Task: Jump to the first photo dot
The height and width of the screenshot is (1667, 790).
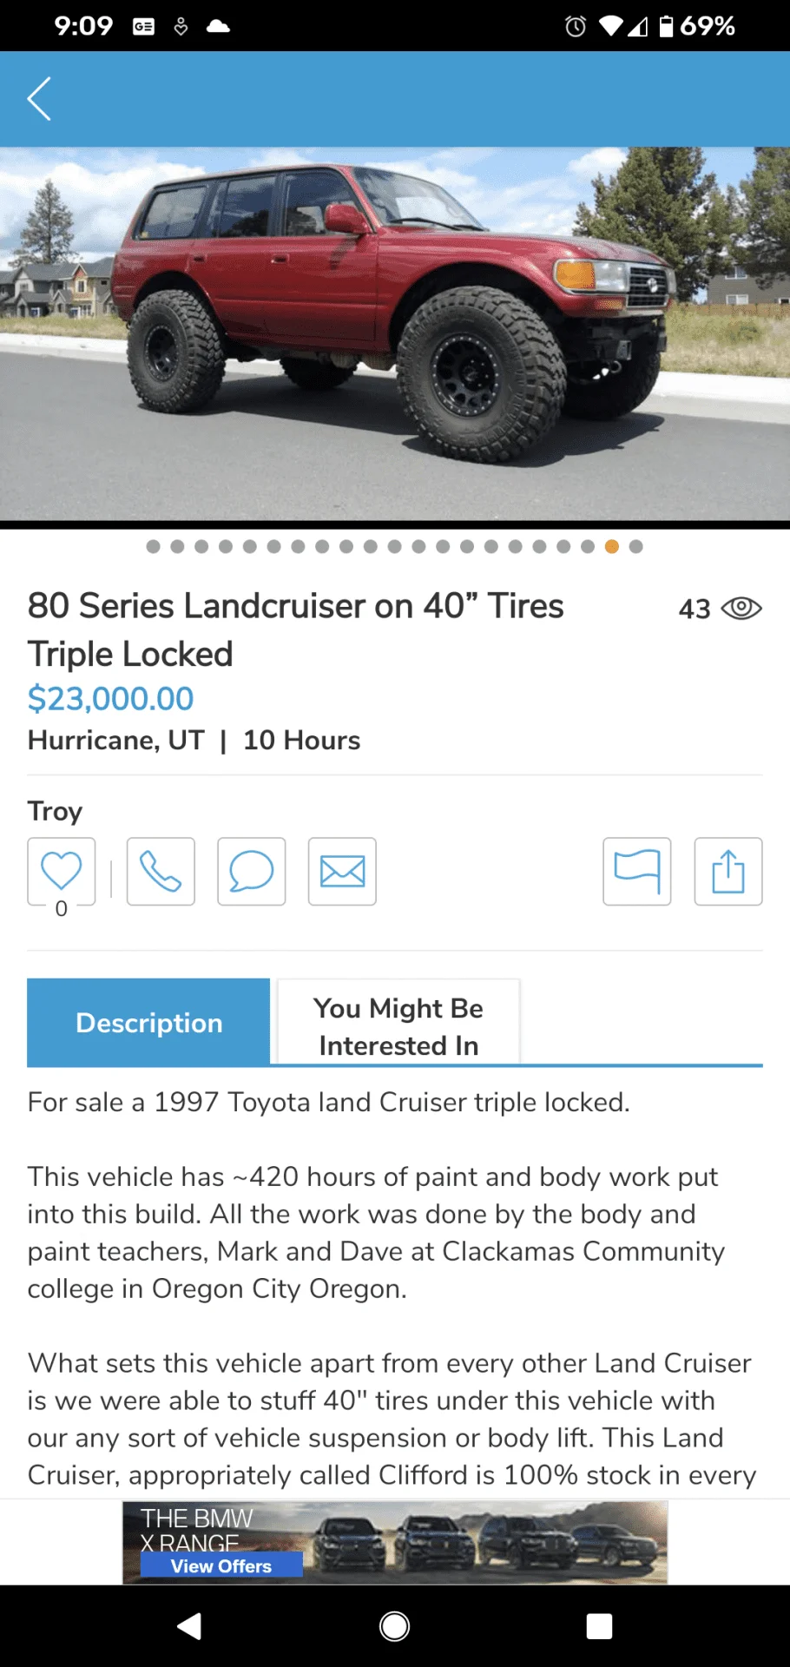Action: click(154, 546)
